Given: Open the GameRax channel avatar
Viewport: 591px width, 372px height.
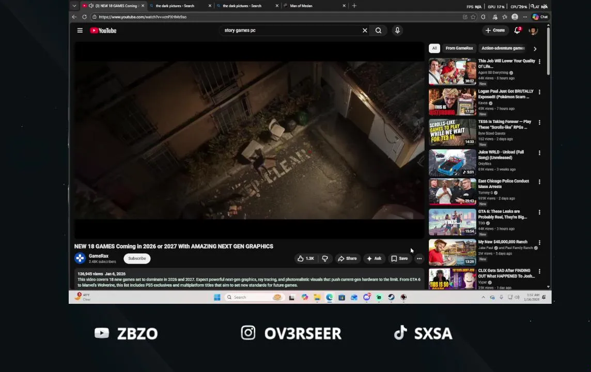Looking at the screenshot, I should pos(80,258).
